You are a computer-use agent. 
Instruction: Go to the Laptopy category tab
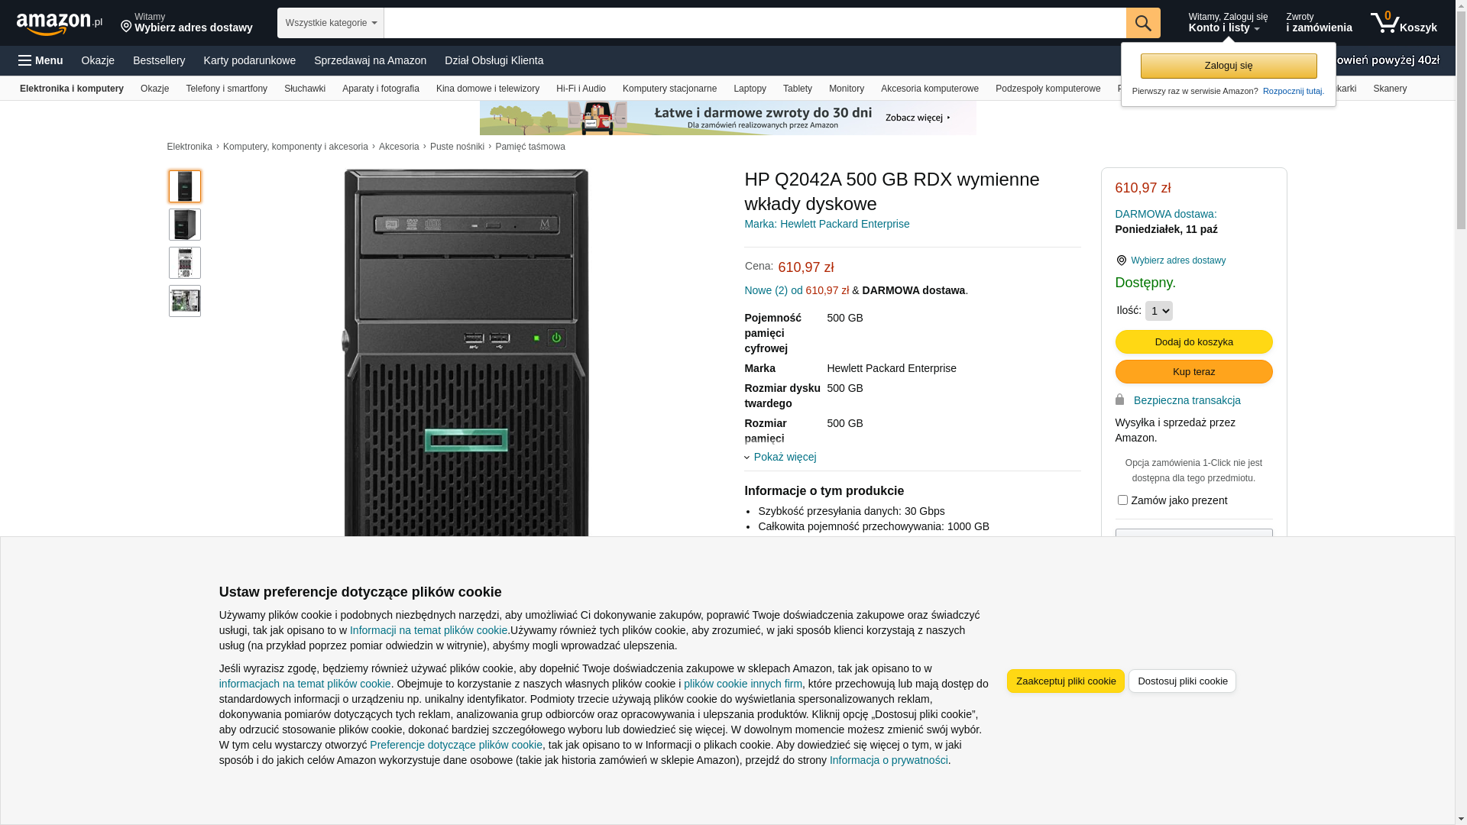pos(749,89)
